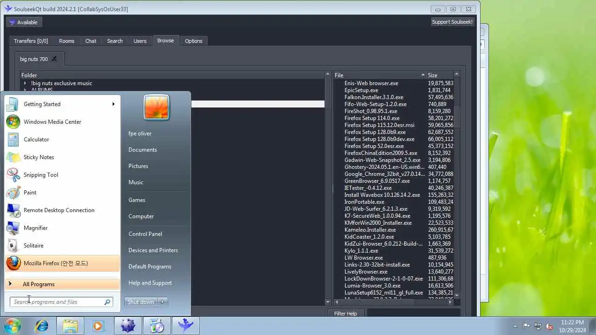Image resolution: width=596 pixels, height=335 pixels.
Task: Click the clock and date in taskbar
Action: 572,326
